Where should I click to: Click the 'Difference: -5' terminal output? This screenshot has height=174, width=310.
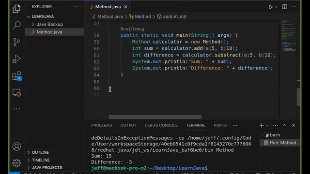click(111, 162)
